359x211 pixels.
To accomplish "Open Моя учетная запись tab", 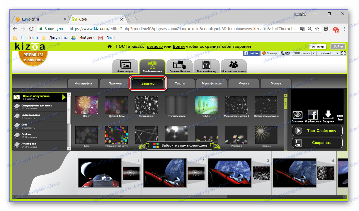I will point(234,66).
